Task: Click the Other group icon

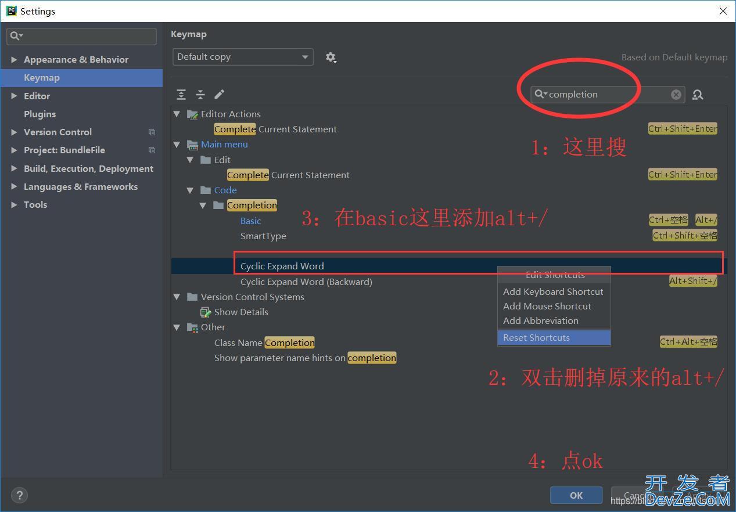Action: pos(192,327)
